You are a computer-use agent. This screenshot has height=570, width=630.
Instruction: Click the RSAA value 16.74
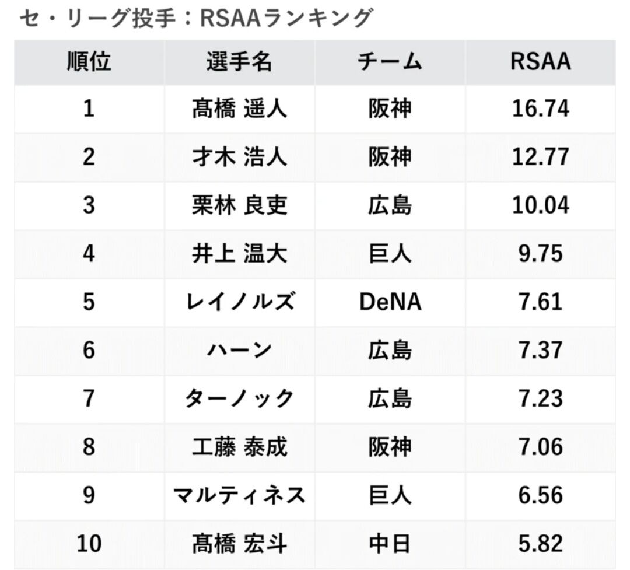pyautogui.click(x=540, y=109)
